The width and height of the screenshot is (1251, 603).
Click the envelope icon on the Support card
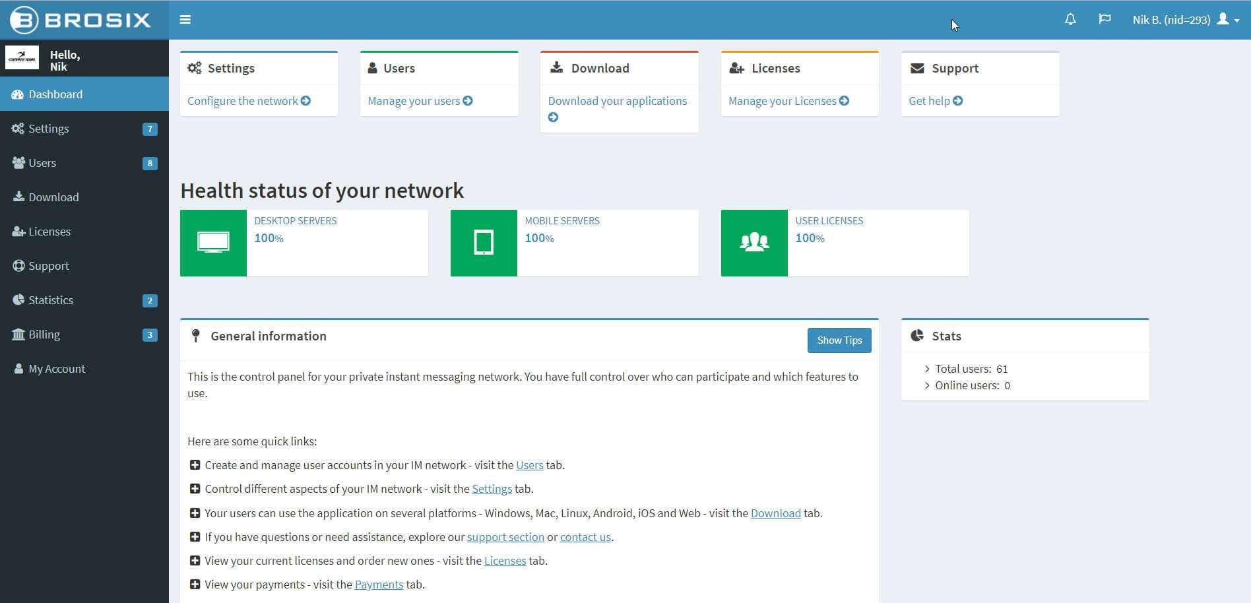coord(916,67)
